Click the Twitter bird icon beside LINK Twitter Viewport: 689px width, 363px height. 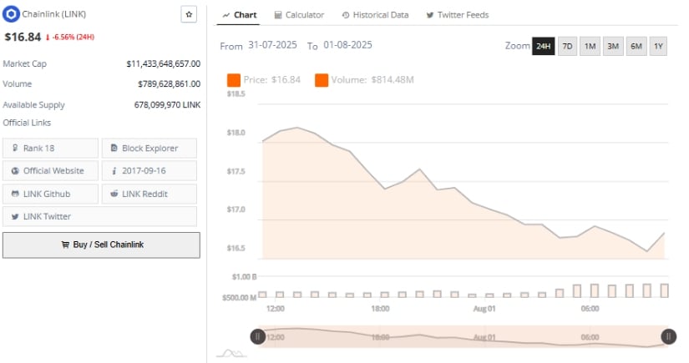tap(15, 216)
